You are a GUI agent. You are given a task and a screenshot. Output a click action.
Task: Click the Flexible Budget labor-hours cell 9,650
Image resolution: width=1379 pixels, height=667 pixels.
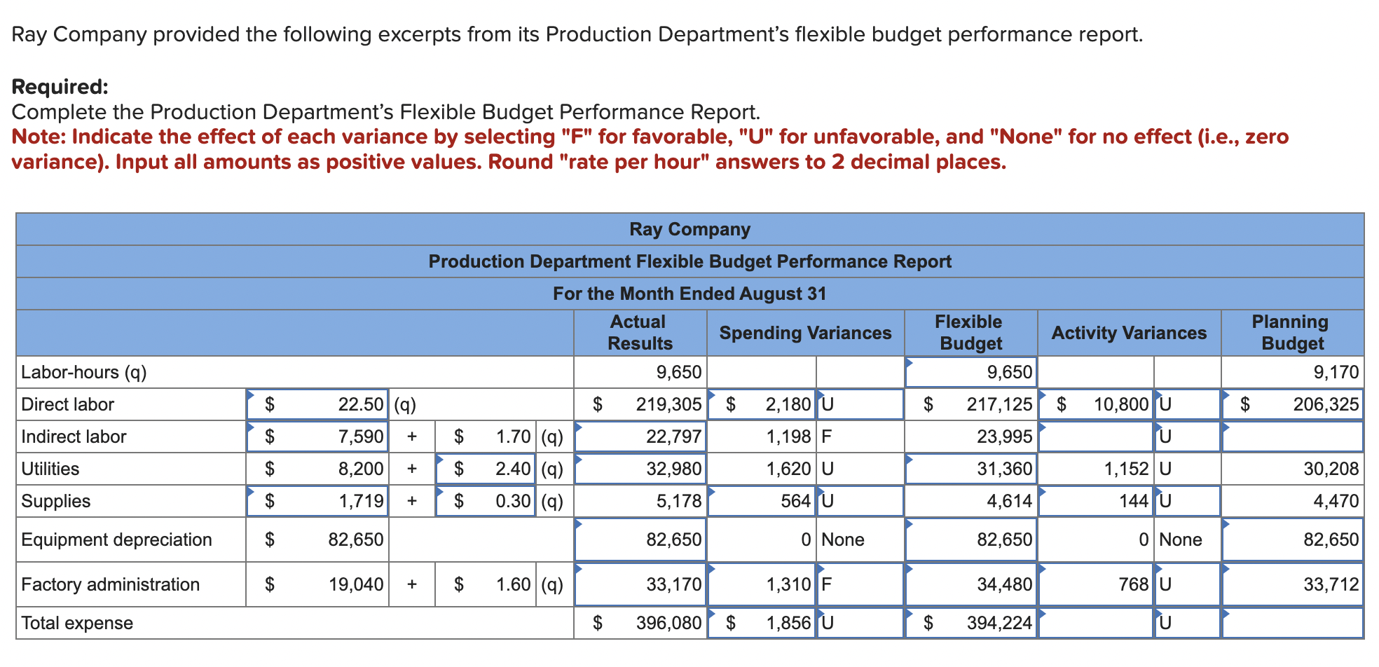[970, 372]
